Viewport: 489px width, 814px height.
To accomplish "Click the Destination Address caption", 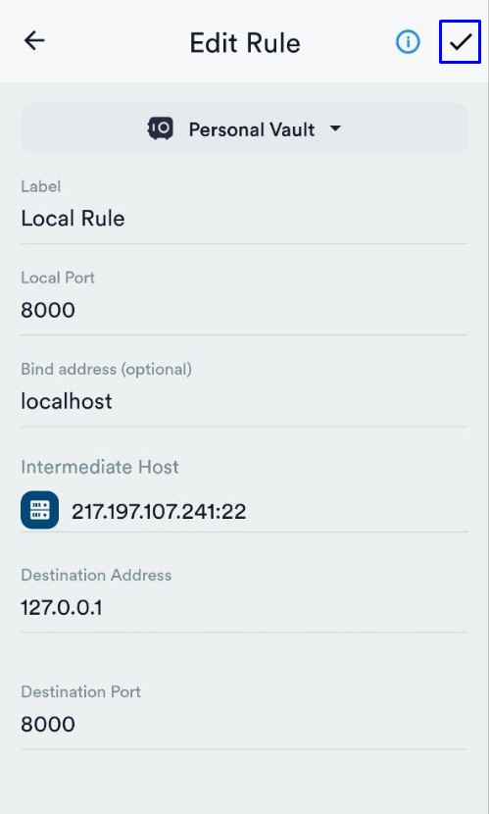I will coord(96,576).
